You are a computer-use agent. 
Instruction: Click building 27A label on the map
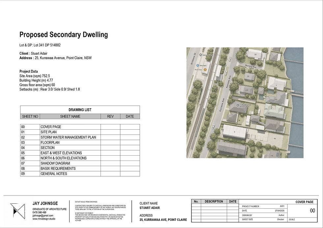coord(266,109)
